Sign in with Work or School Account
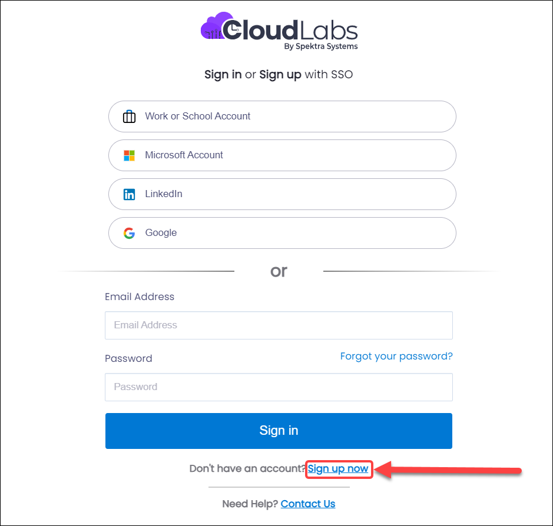The image size is (553, 526). (282, 116)
